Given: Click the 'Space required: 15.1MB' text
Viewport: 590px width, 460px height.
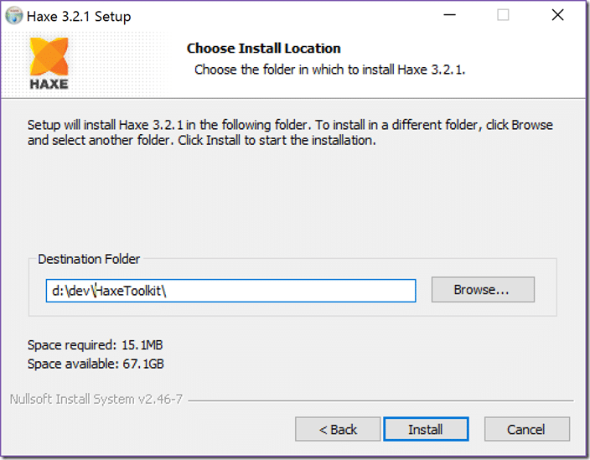Looking at the screenshot, I should tap(96, 345).
